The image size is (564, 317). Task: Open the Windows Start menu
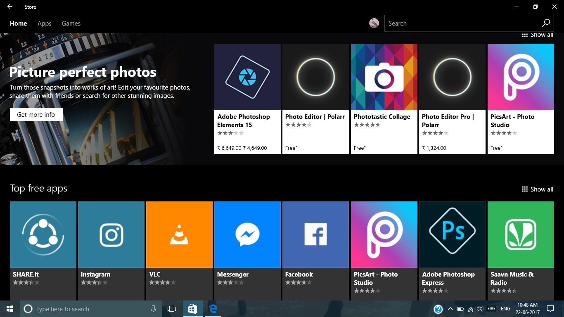click(10, 309)
